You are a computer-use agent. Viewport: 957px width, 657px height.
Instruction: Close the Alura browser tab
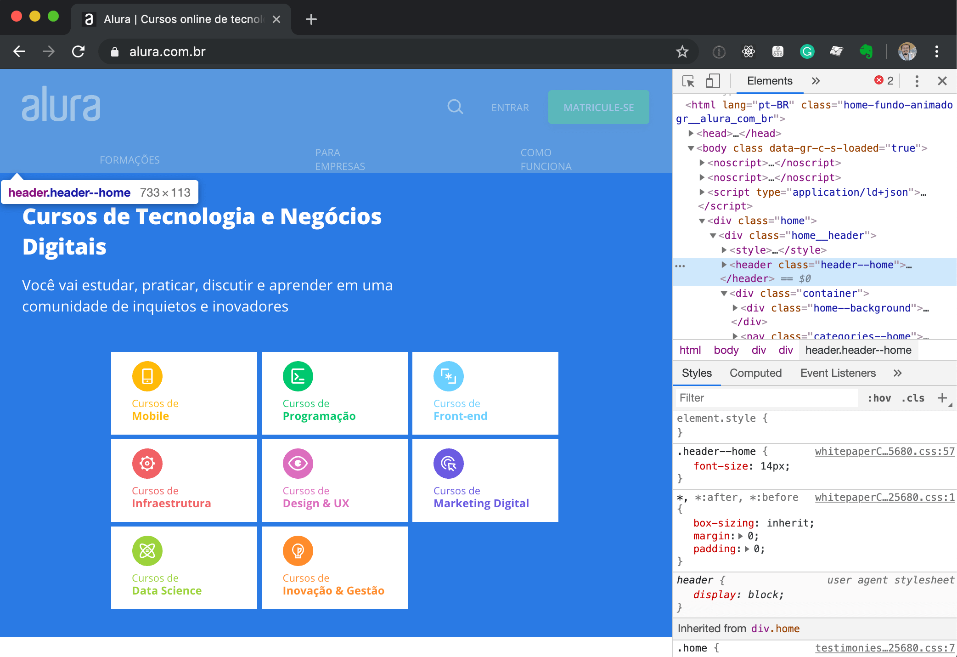[276, 19]
